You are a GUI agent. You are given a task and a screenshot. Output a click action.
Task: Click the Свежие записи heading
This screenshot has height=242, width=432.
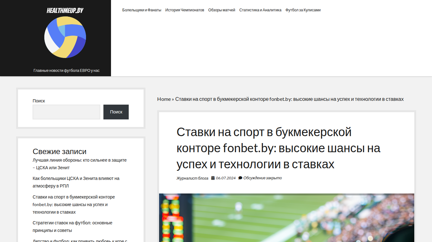click(59, 152)
